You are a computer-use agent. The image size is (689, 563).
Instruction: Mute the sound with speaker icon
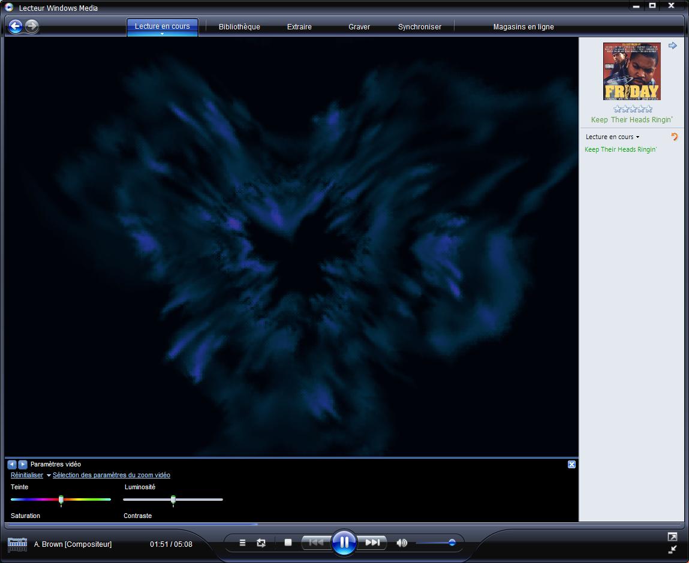tap(402, 543)
